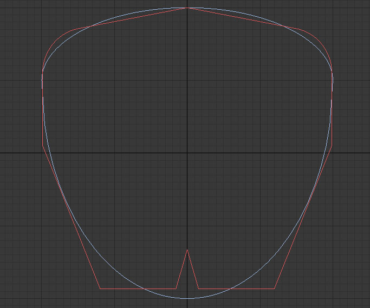The height and width of the screenshot is (308, 370).
Task: Click the origin where the black axes cross
Action: pos(187,153)
